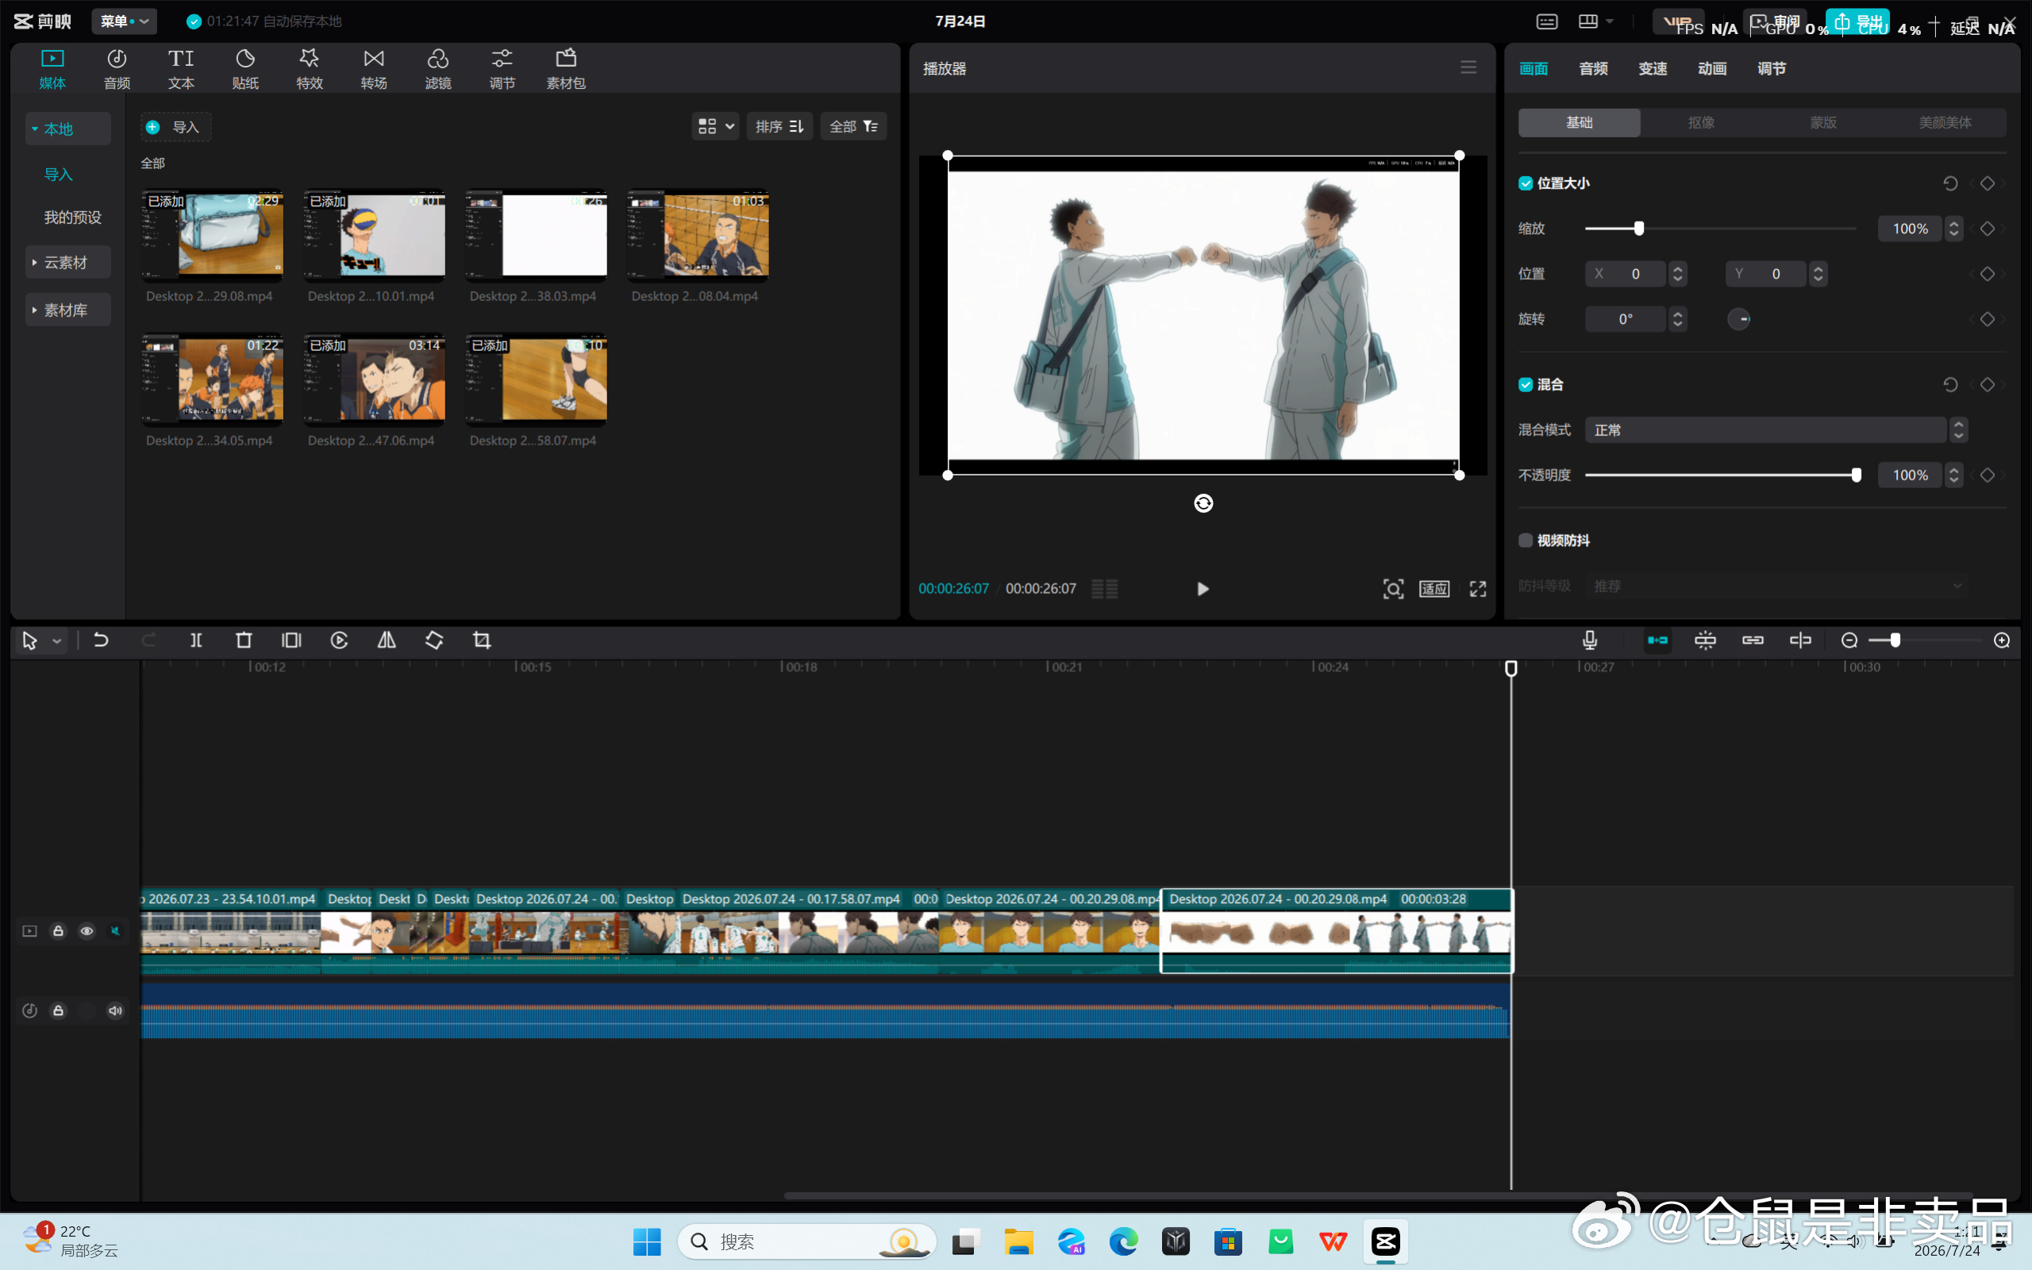
Task: Click the mirror flip icon
Action: coord(387,640)
